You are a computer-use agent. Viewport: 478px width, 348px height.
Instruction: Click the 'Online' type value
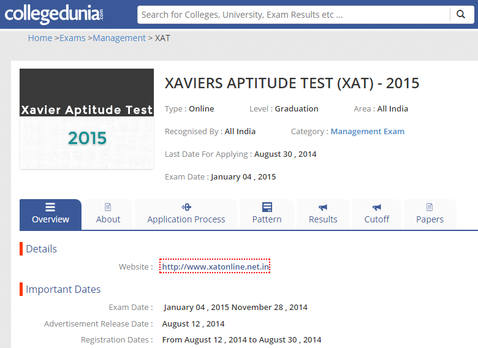click(202, 109)
